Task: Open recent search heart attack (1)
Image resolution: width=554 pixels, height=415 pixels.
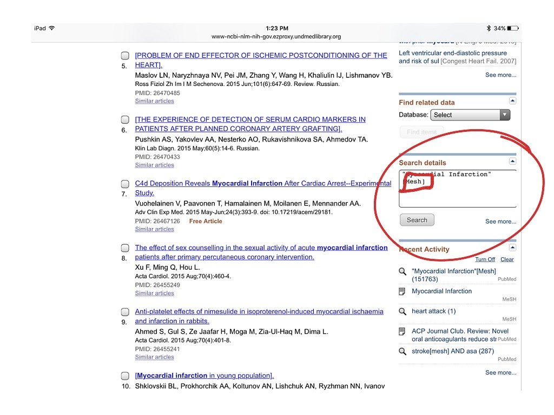Action: pos(433,311)
